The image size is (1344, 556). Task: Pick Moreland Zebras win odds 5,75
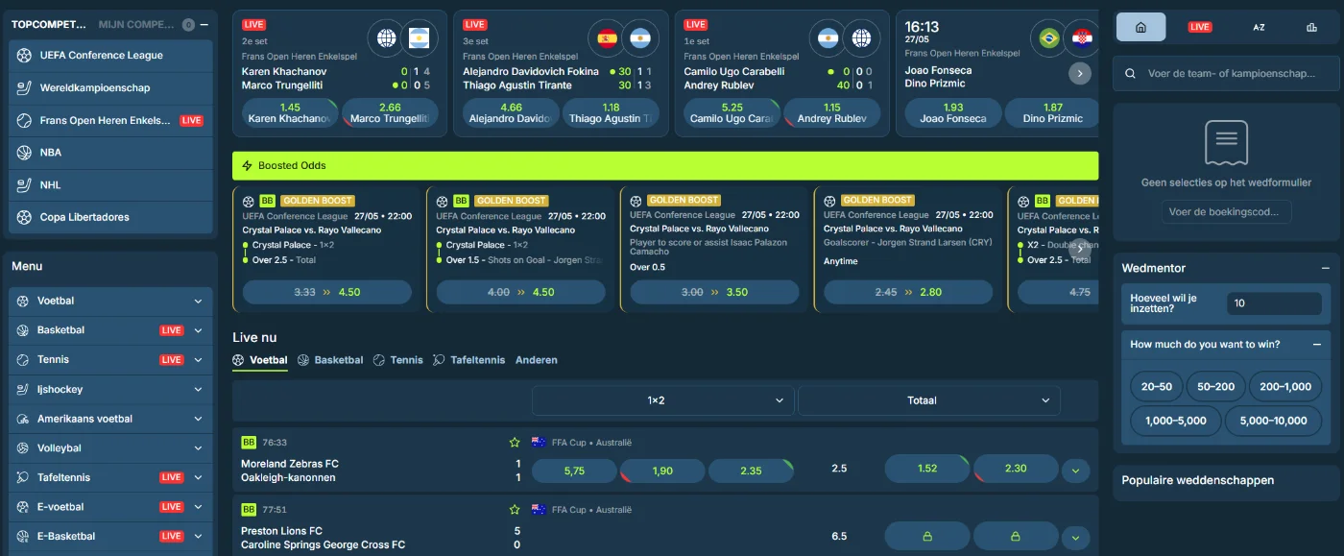[574, 471]
